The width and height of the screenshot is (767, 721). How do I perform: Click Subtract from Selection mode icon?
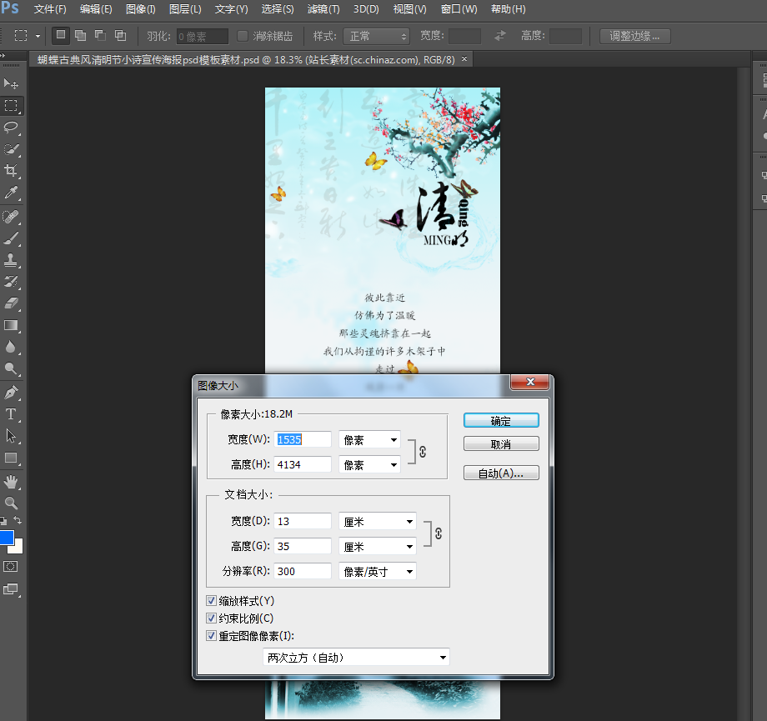[x=100, y=35]
